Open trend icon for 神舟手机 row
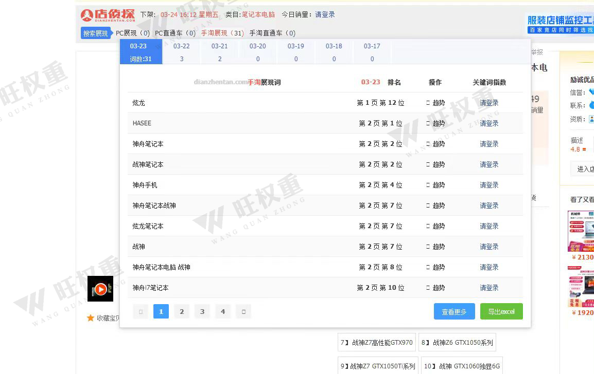This screenshot has width=594, height=374. point(428,185)
